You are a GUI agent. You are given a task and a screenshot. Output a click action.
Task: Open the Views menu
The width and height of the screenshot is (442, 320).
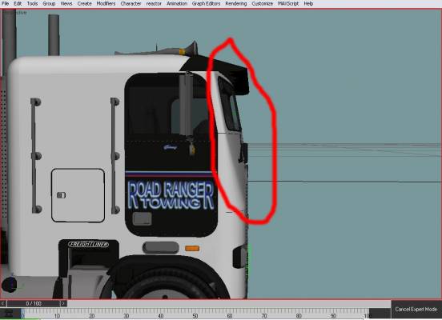click(66, 4)
